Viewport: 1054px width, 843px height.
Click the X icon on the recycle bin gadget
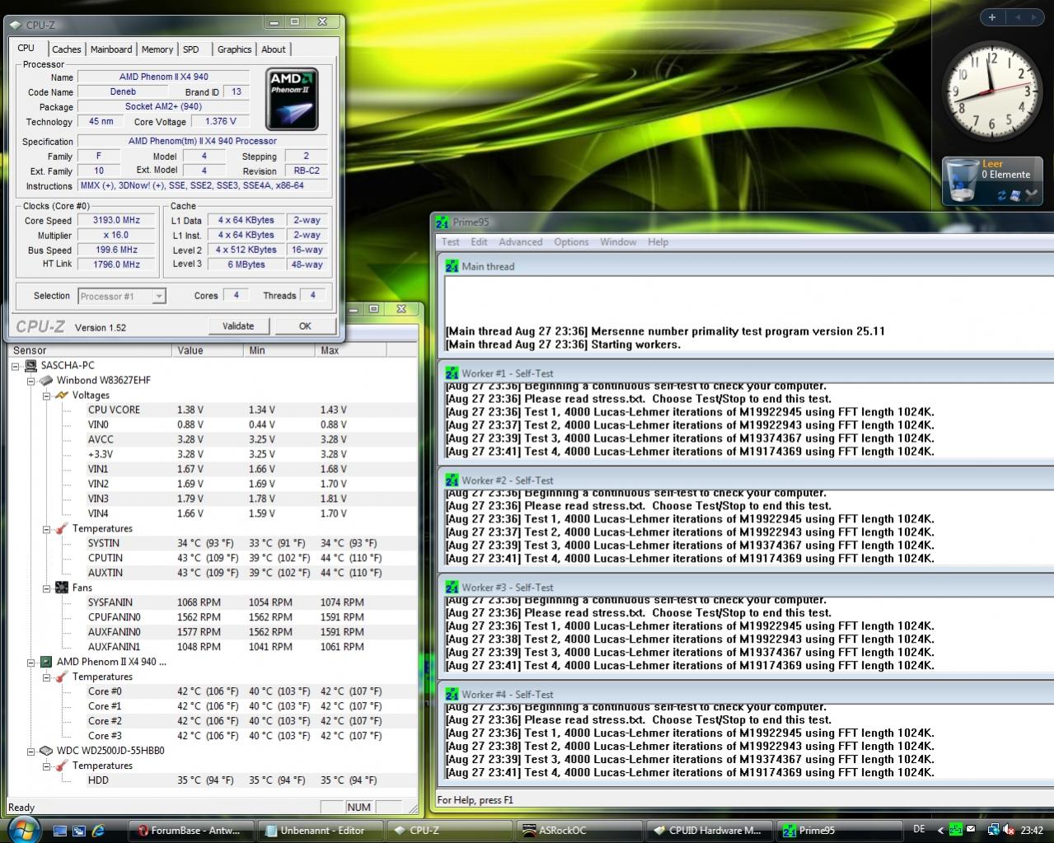[1031, 195]
